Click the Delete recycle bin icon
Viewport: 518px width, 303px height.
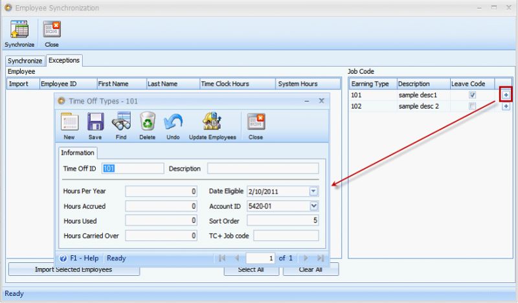(x=148, y=122)
